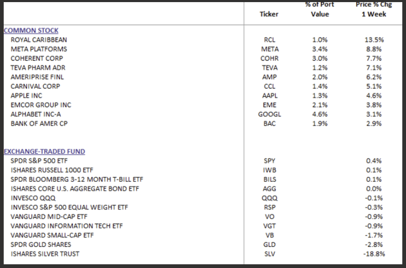Select the GLD ticker cell

click(x=269, y=245)
